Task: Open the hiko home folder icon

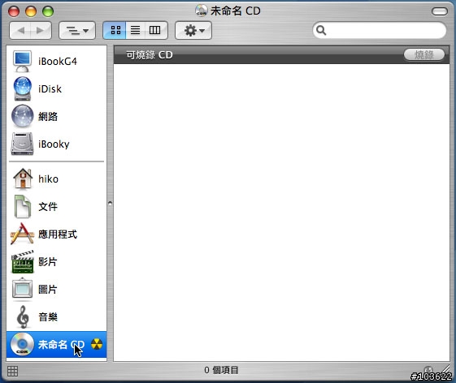Action: (x=23, y=179)
